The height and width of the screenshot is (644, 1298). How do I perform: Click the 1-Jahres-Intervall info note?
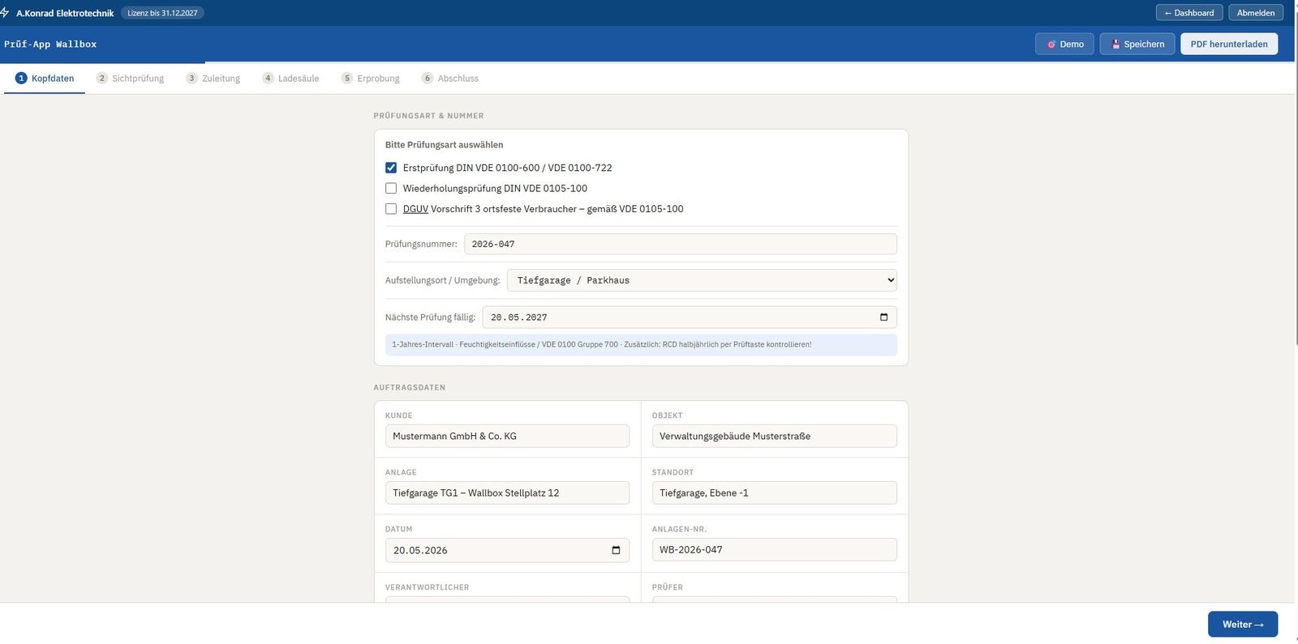(x=641, y=344)
